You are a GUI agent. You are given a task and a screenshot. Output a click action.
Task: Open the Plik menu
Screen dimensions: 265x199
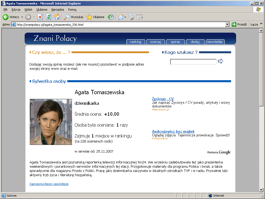[x=6, y=10]
